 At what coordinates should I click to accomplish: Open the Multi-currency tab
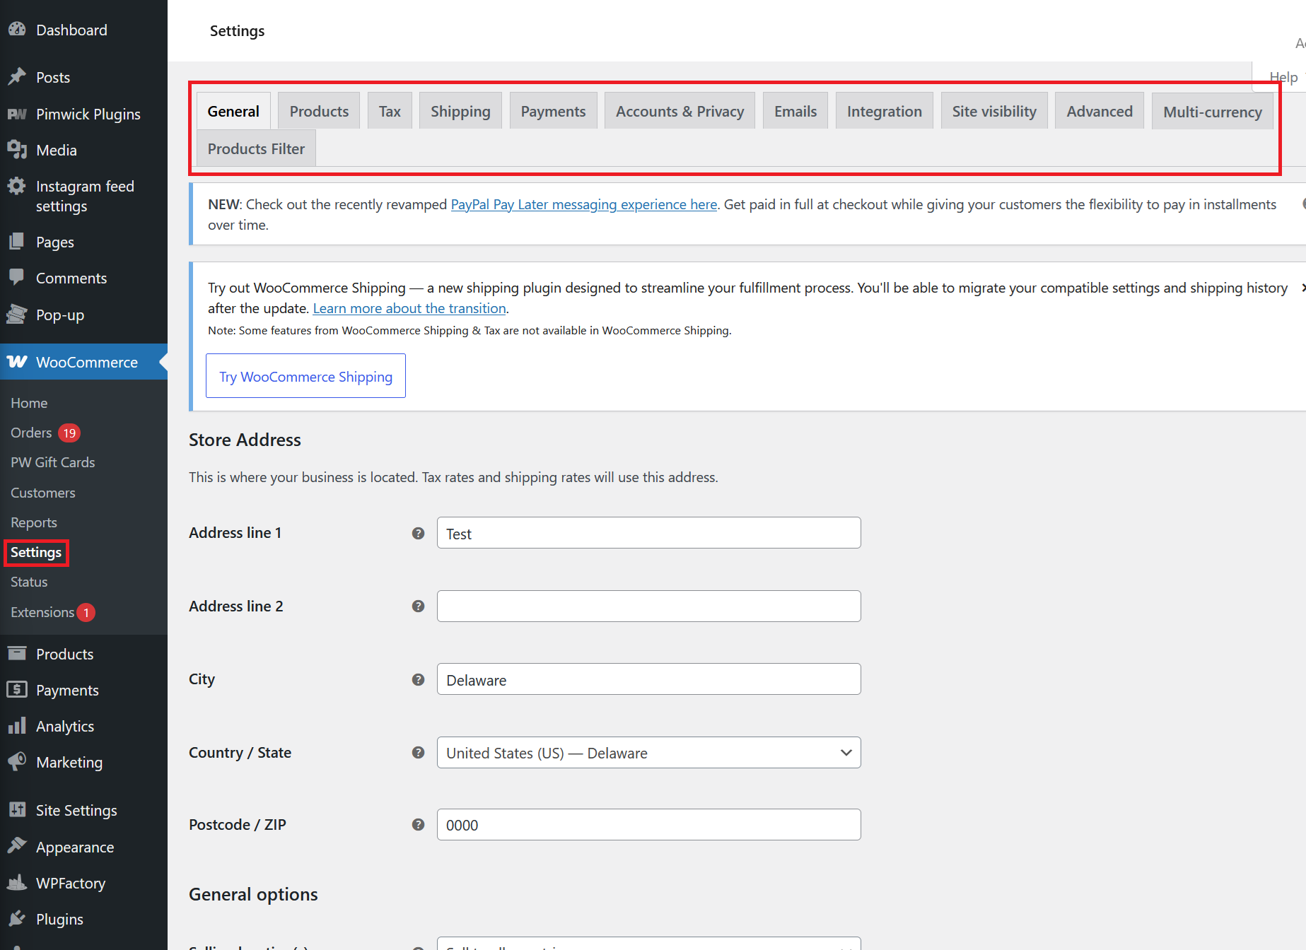click(x=1213, y=112)
